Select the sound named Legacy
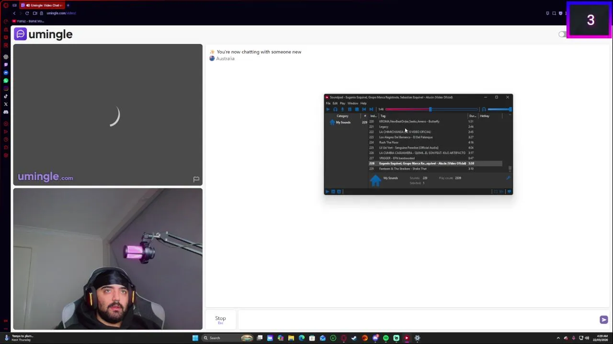 tap(435, 127)
